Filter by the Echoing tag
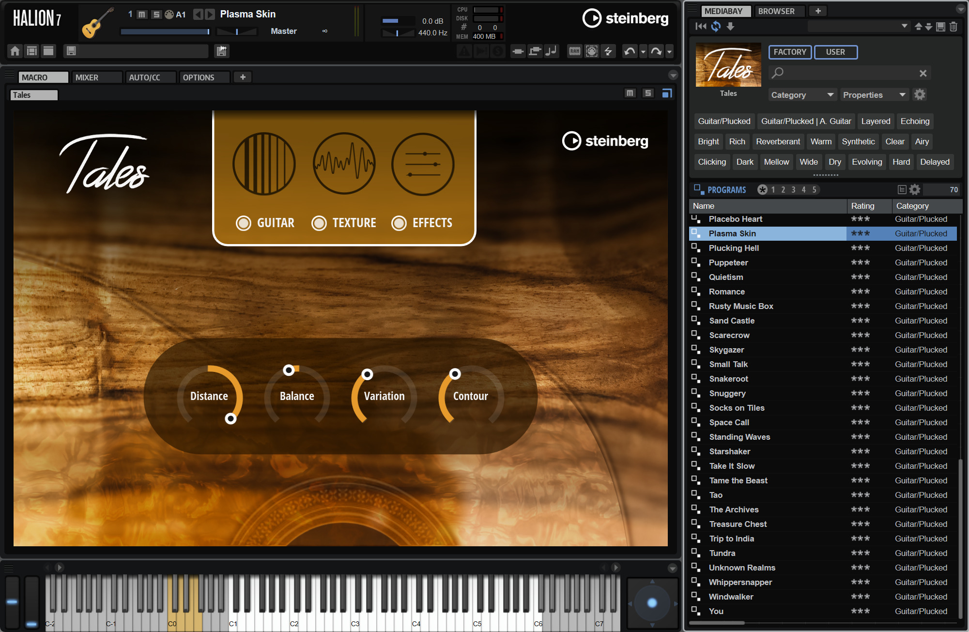969x632 pixels. coord(915,121)
